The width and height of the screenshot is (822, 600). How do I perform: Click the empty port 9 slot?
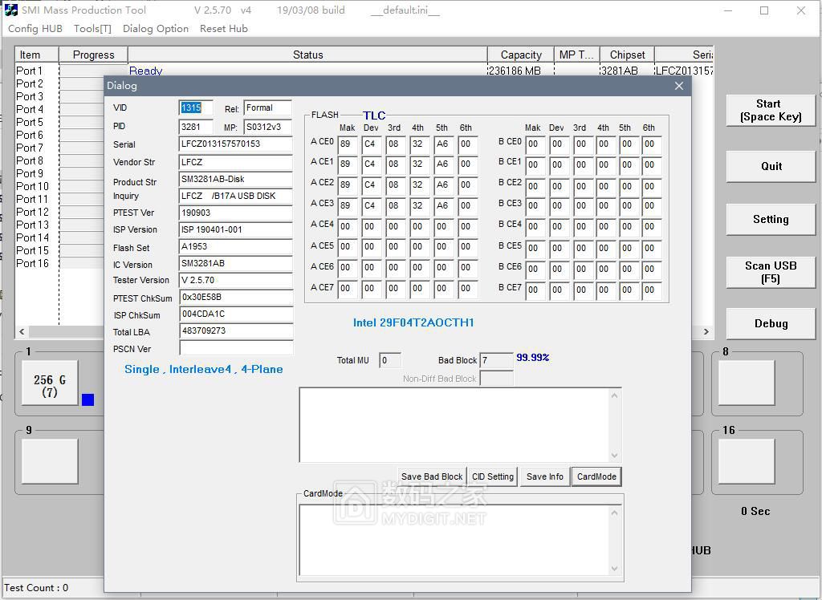coord(50,461)
